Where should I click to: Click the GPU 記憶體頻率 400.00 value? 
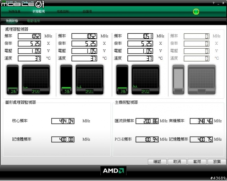[63, 139]
